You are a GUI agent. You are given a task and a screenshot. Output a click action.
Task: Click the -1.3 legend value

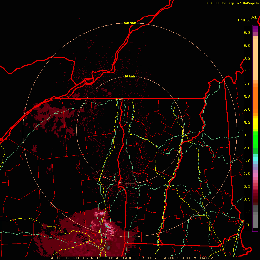click(246, 212)
